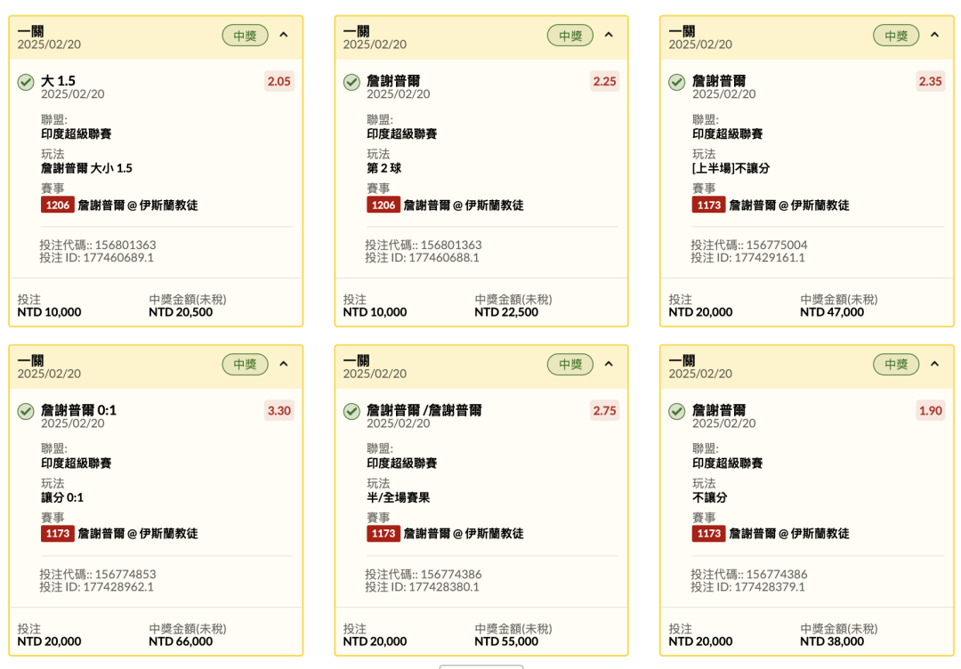
Task: Click 中獎 badge on the 大 1.5 card
Action: [x=246, y=36]
